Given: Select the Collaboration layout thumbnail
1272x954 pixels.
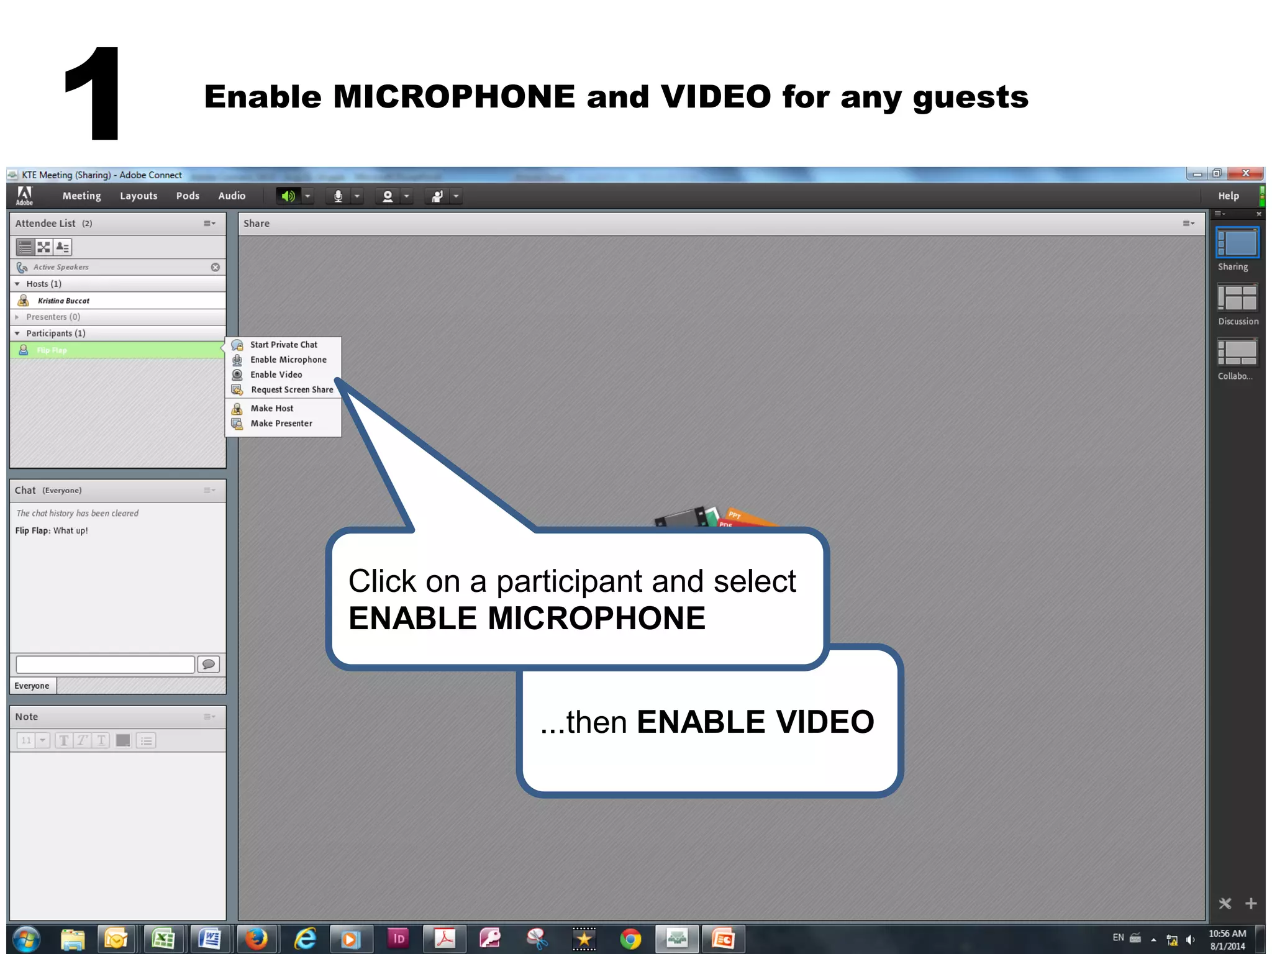Looking at the screenshot, I should (x=1237, y=352).
